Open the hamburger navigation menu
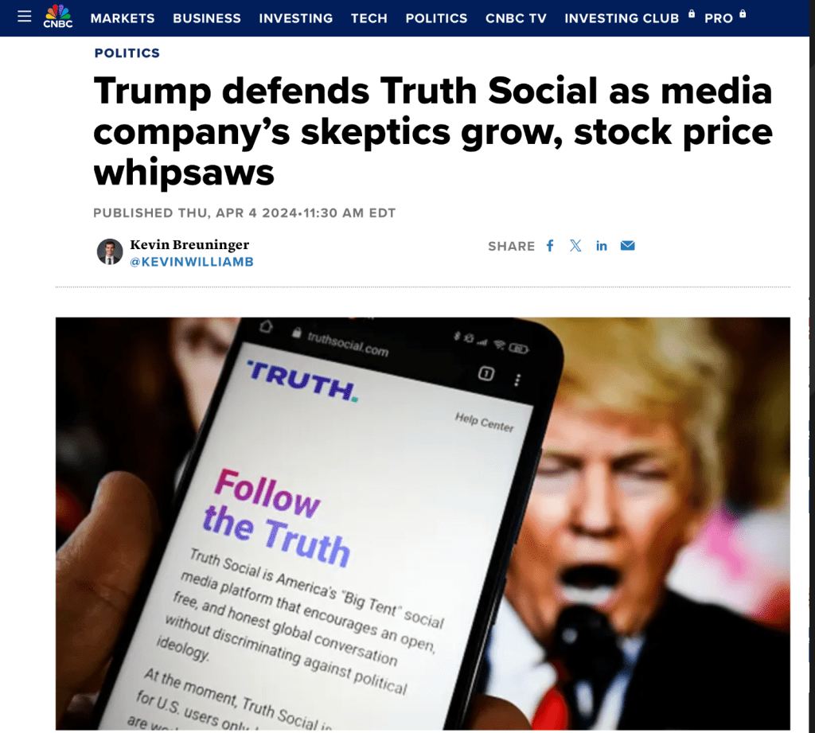 click(x=25, y=17)
